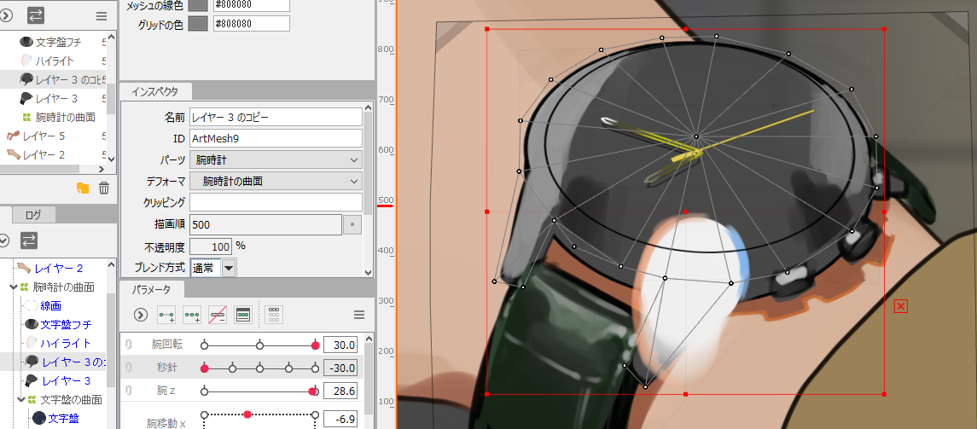Click the 腕 z value field showing 28.6
Viewport: 977px width, 429px height.
340,391
